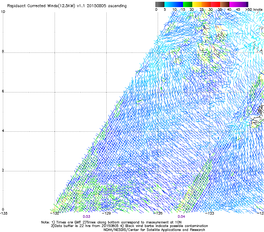Click the '5' label under the color legend

pyautogui.click(x=165, y=10)
